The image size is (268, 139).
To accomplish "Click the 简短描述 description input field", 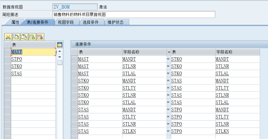I will click(134, 14).
